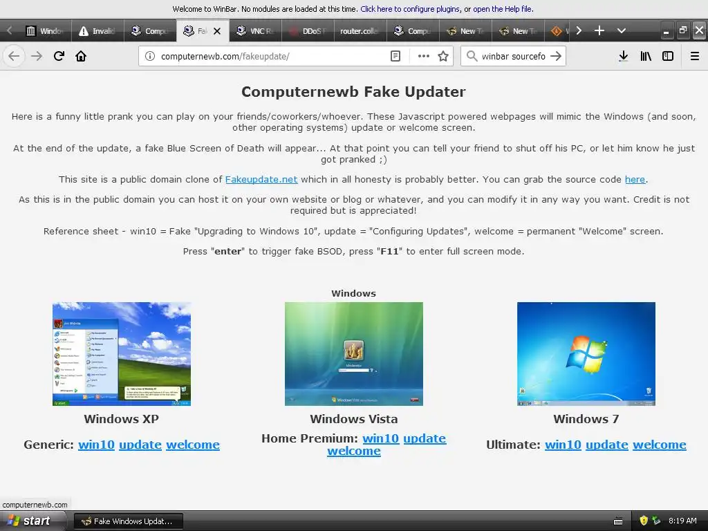Click the magnifier icon in the search box
Image resolution: width=708 pixels, height=531 pixels.
pyautogui.click(x=472, y=56)
